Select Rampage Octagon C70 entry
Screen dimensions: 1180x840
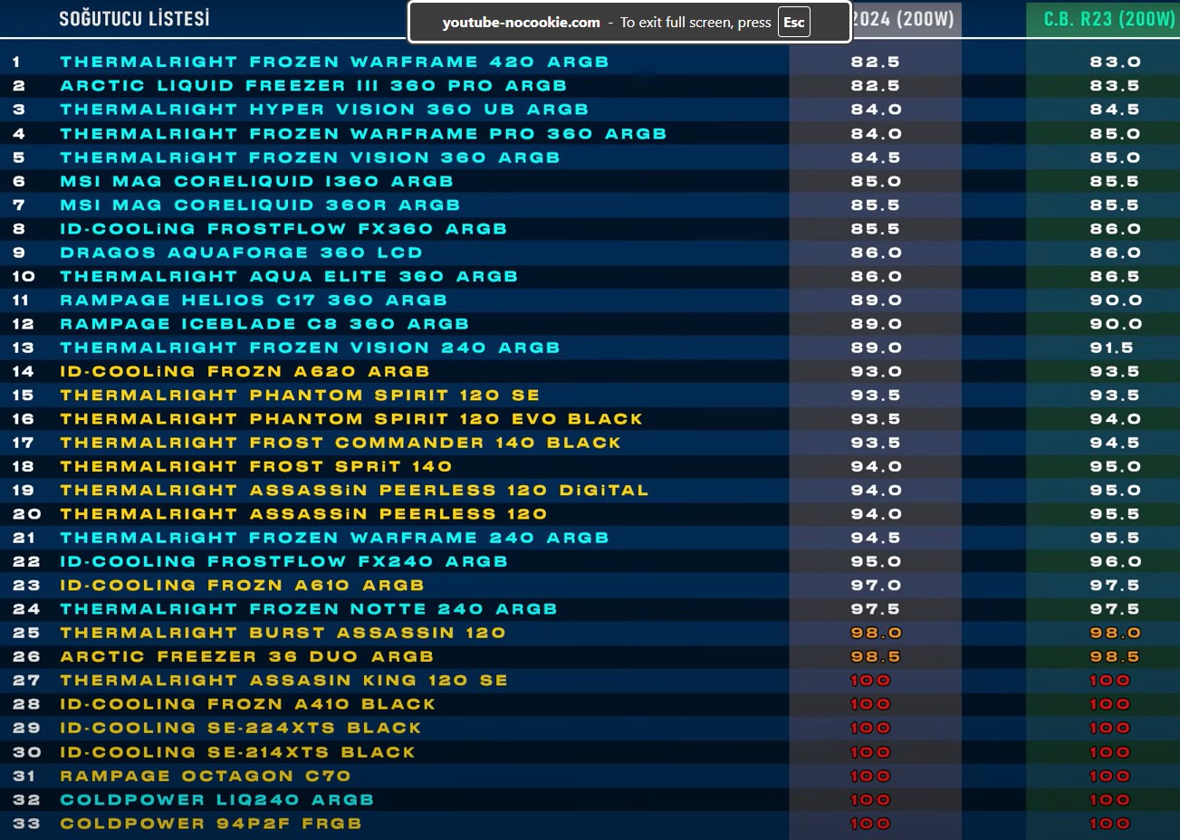pyautogui.click(x=205, y=776)
